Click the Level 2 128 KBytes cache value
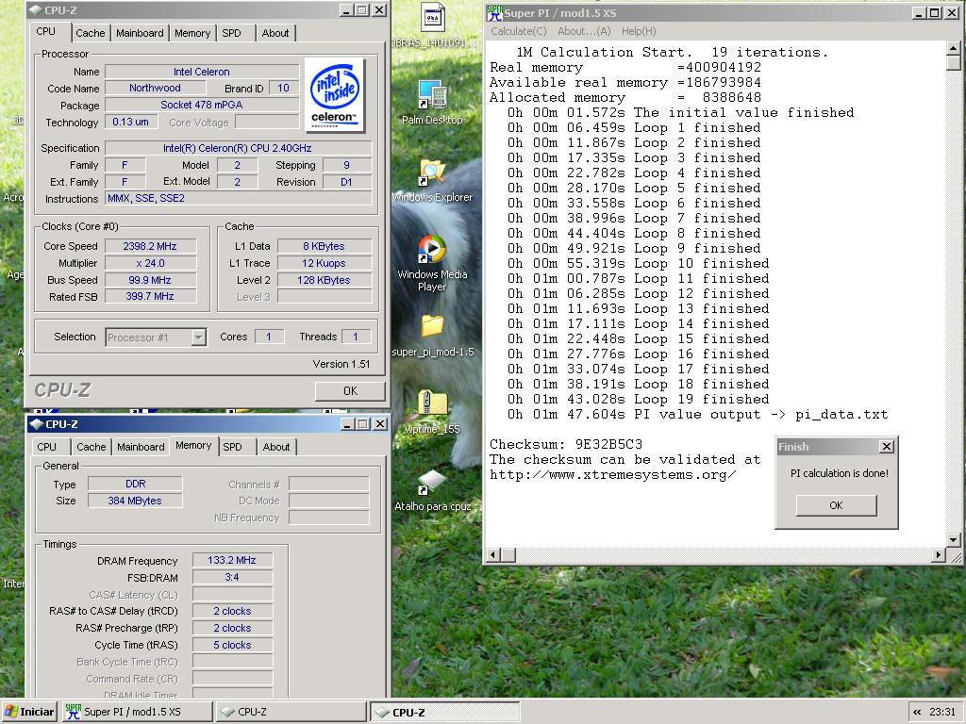 tap(325, 279)
